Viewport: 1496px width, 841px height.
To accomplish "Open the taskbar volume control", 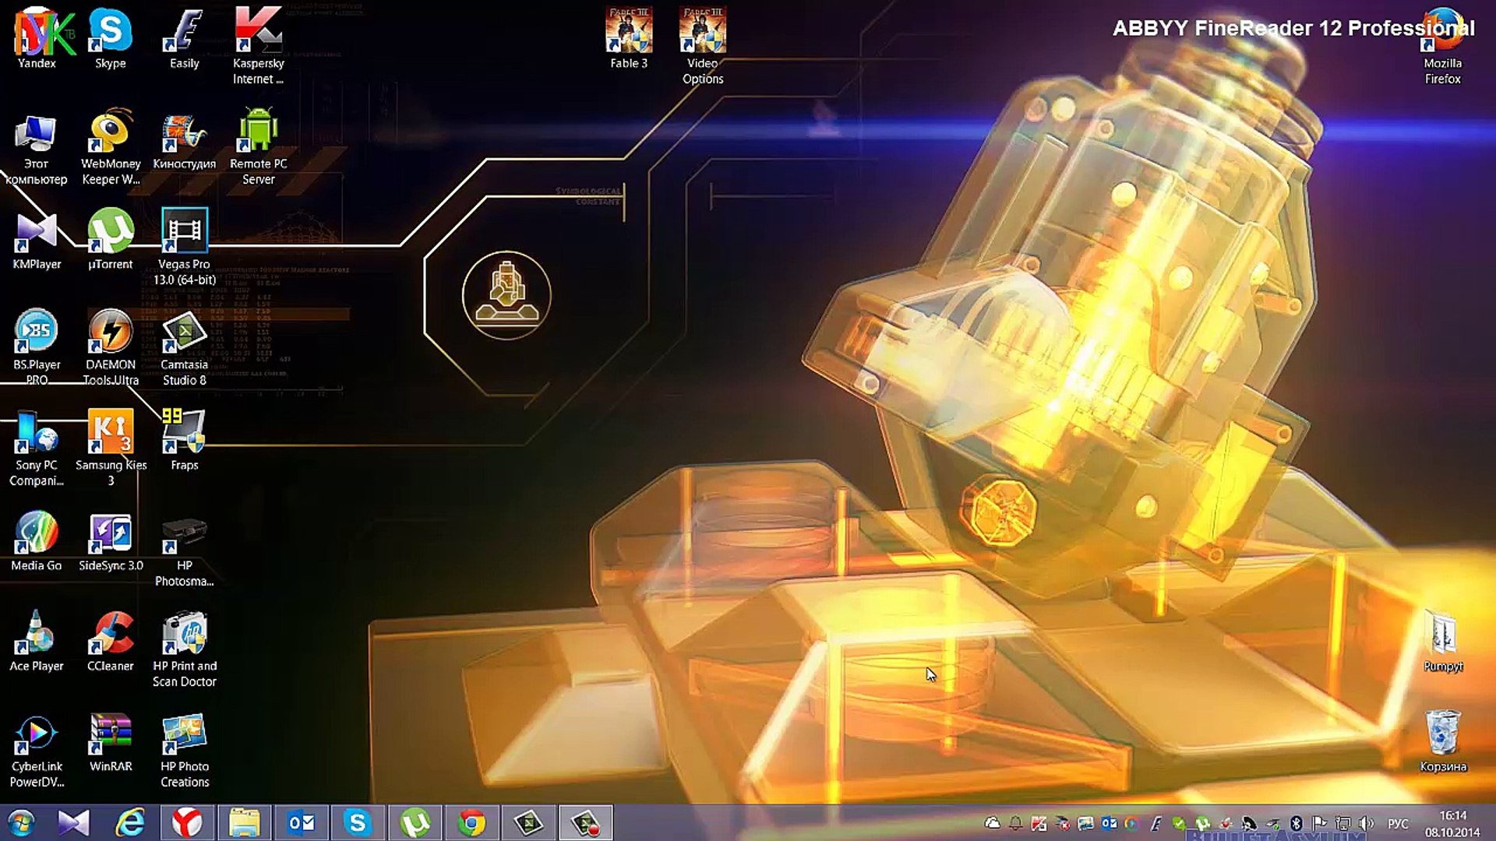I will coord(1366,823).
